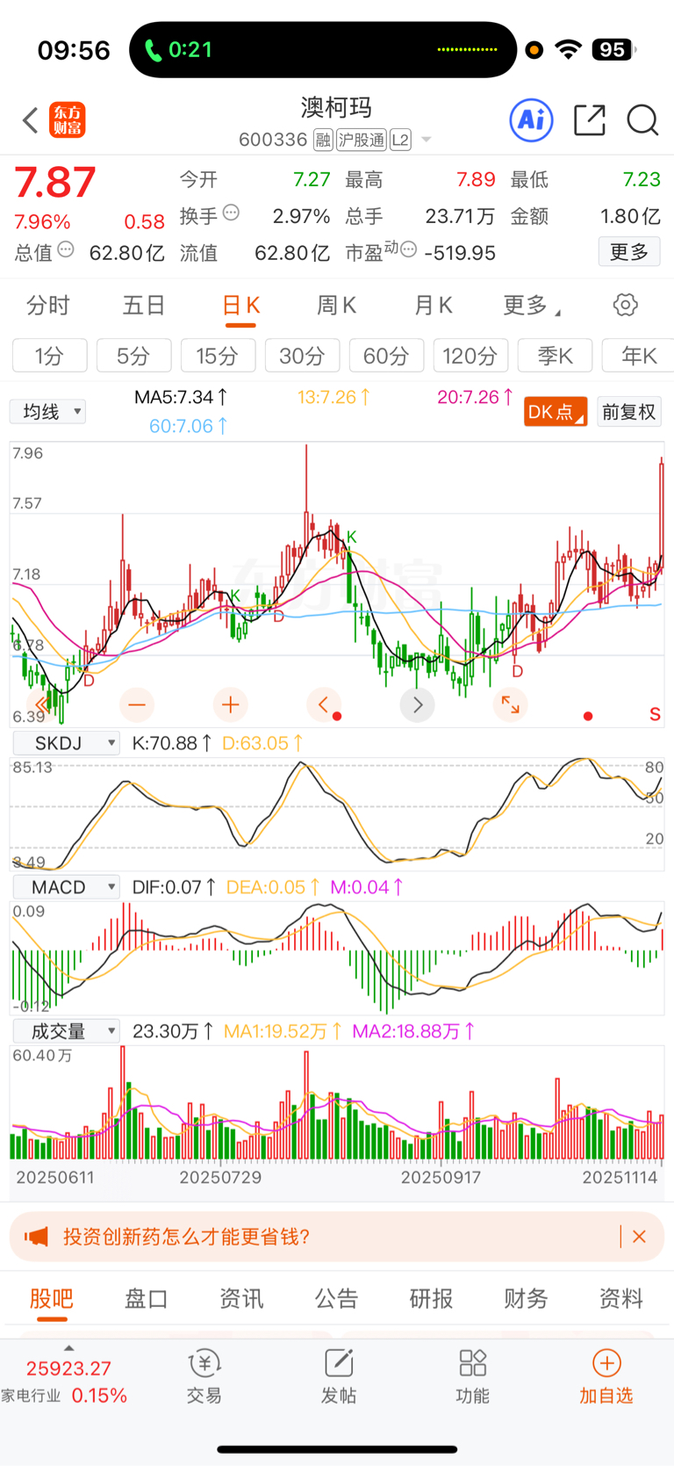Expand chart to fullscreen icon
674x1466 pixels.
pos(510,704)
